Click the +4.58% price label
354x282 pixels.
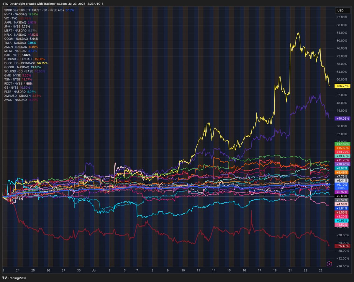coord(342,204)
